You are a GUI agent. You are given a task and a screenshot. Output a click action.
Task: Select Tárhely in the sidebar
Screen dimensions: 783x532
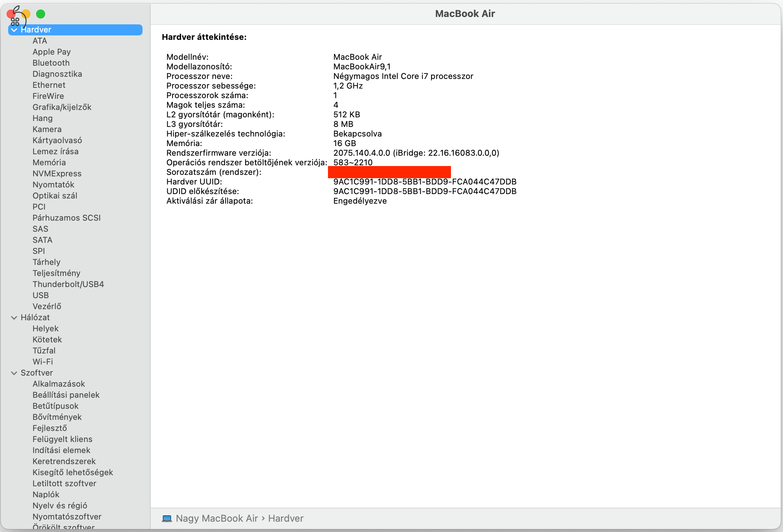pos(47,262)
